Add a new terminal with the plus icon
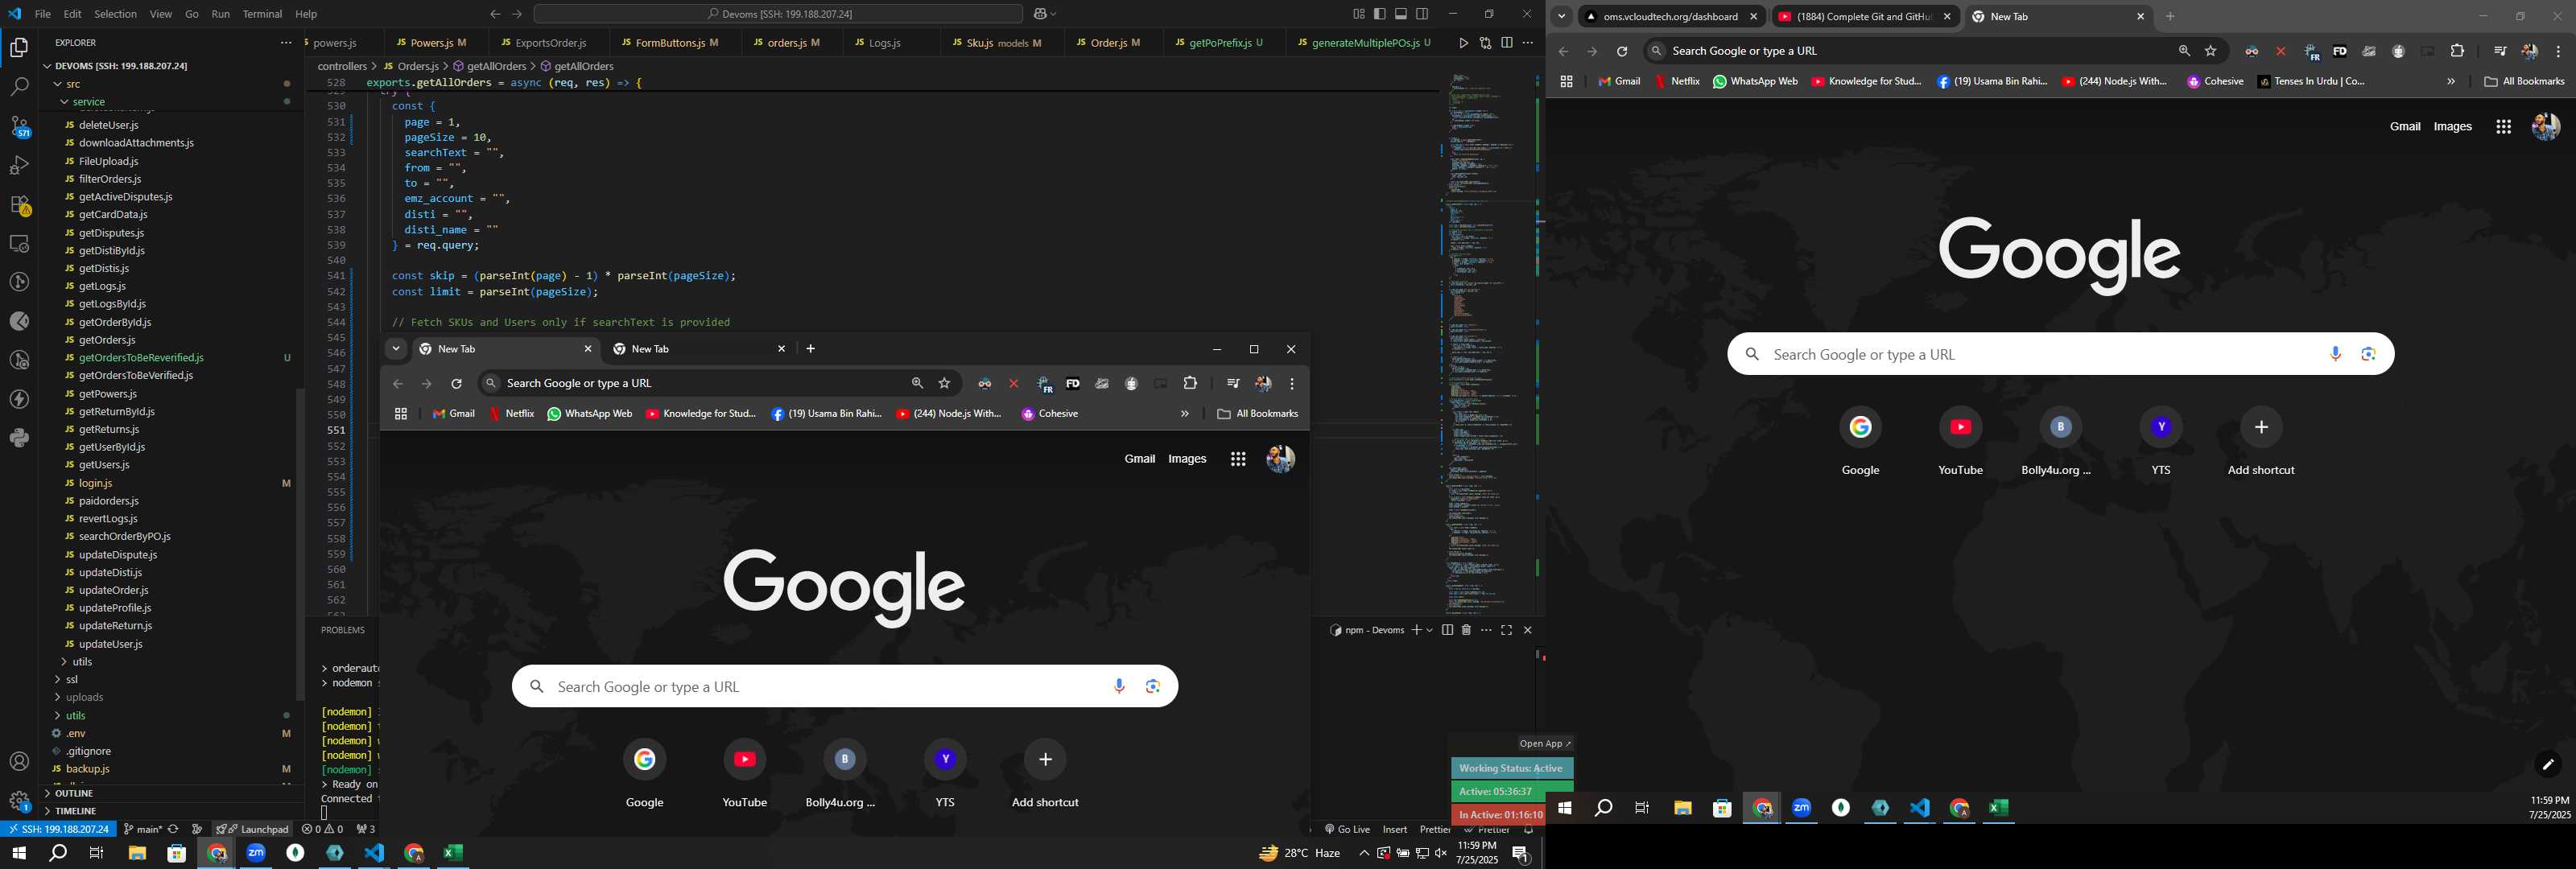 pyautogui.click(x=1416, y=630)
